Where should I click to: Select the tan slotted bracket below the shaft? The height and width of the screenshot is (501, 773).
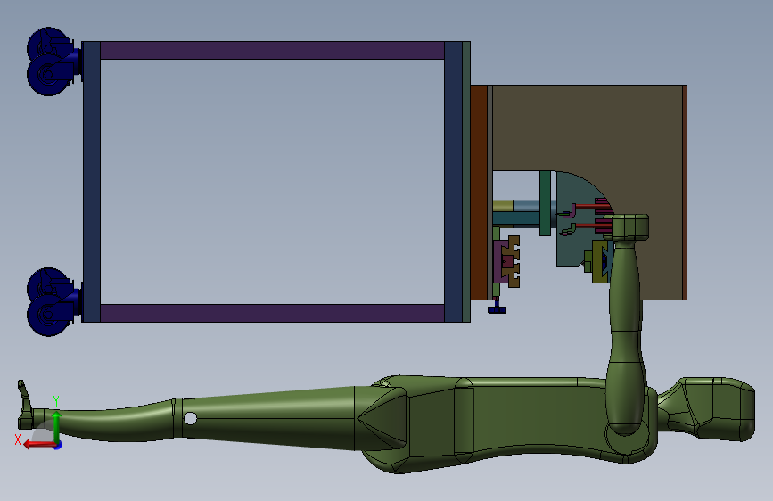(514, 261)
